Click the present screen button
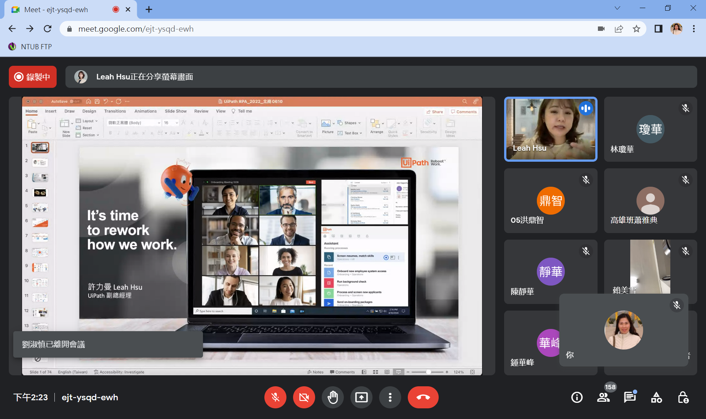This screenshot has width=706, height=419. [x=361, y=397]
